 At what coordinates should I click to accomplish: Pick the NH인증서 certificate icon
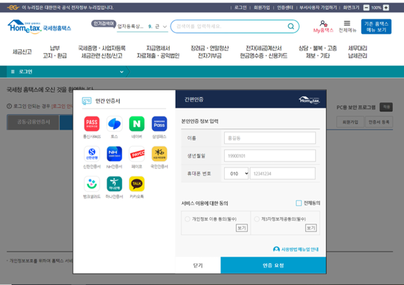(x=114, y=154)
